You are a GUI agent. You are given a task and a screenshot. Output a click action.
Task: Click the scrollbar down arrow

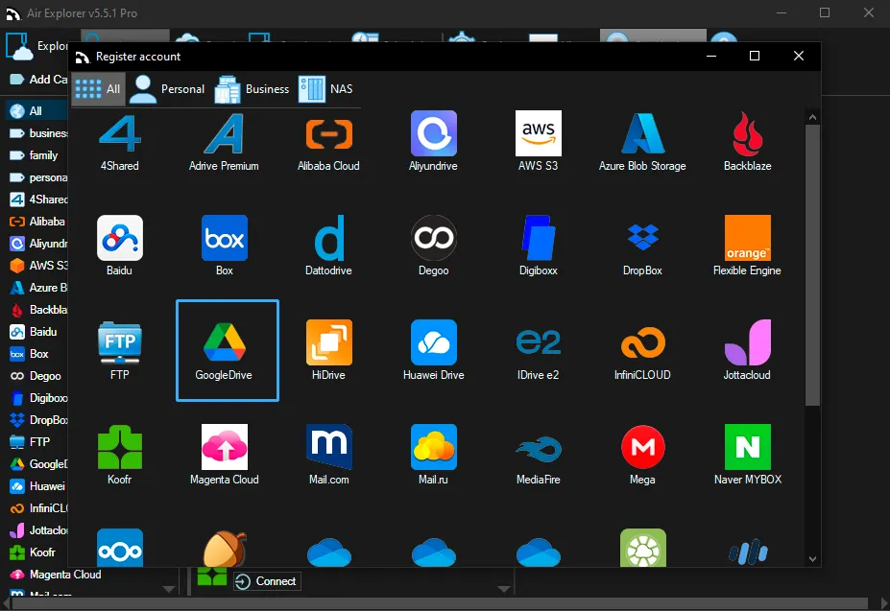[812, 559]
